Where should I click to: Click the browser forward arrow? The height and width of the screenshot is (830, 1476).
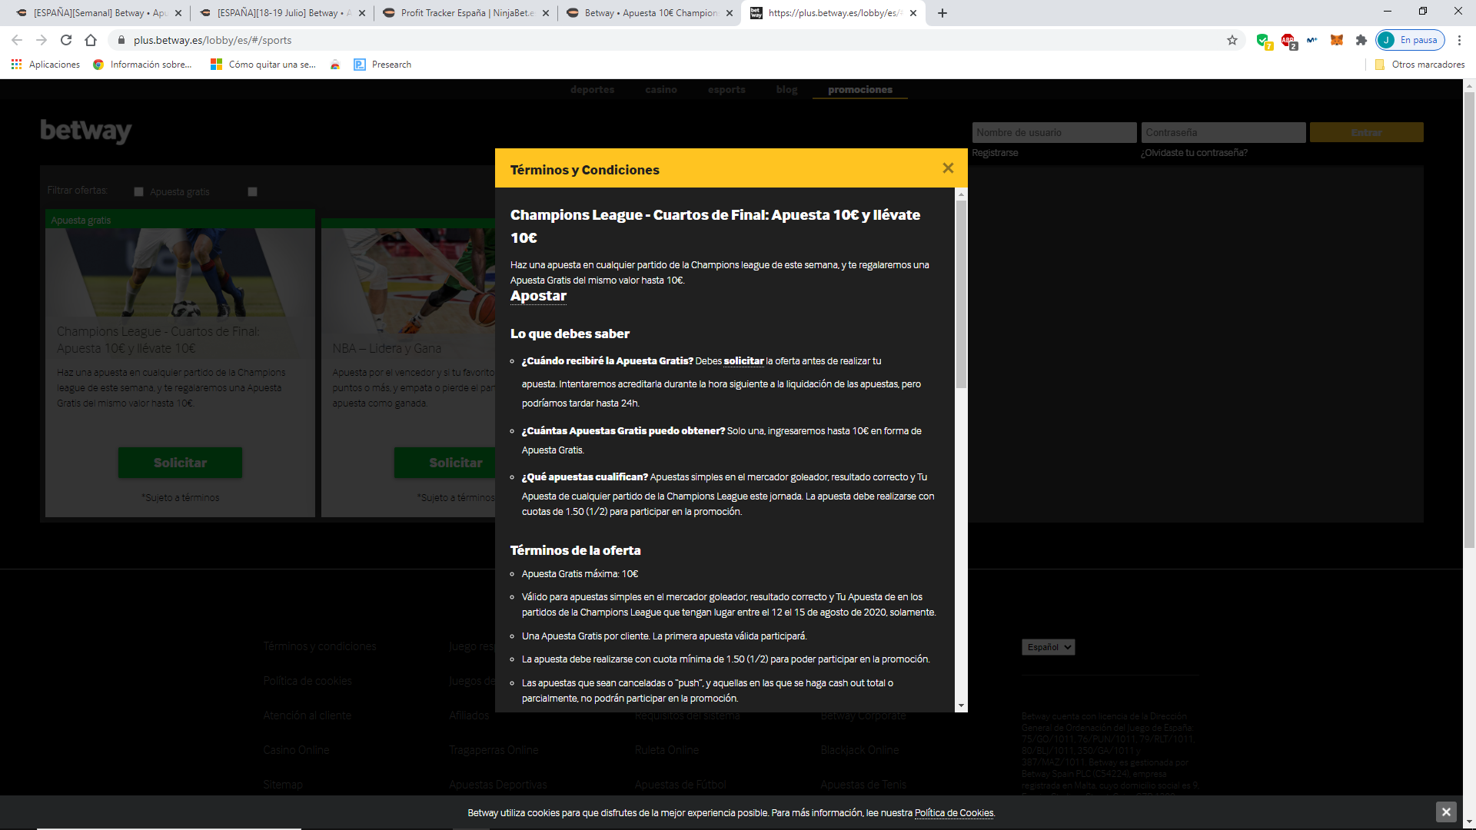click(42, 40)
